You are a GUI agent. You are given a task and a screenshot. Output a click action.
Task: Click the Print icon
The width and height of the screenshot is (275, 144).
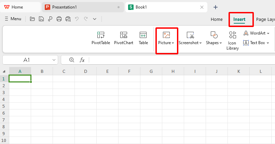pos(59,19)
